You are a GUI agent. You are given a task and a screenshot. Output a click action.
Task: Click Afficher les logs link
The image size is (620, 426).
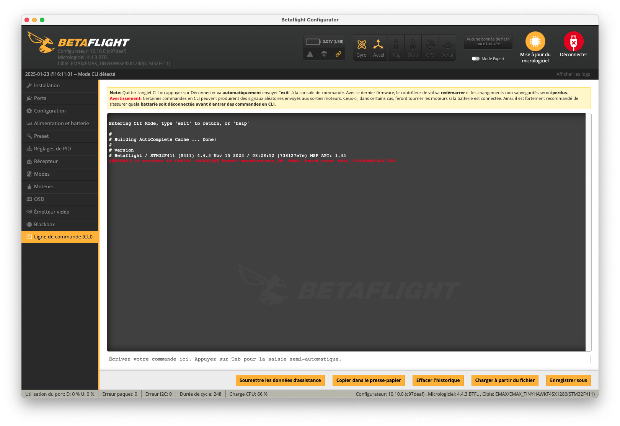pos(573,74)
